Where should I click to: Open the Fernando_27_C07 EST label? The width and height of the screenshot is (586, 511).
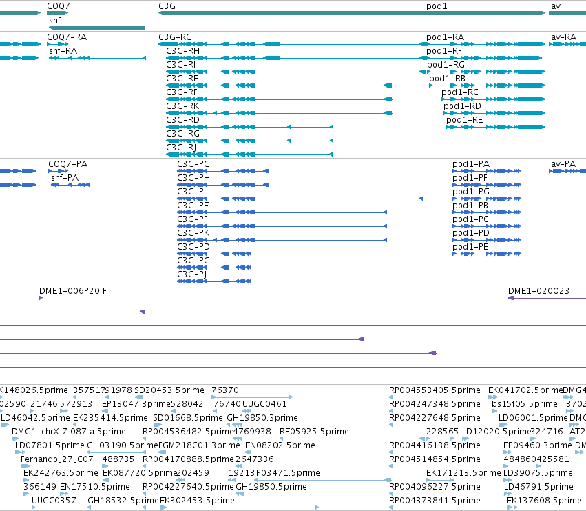click(x=57, y=459)
